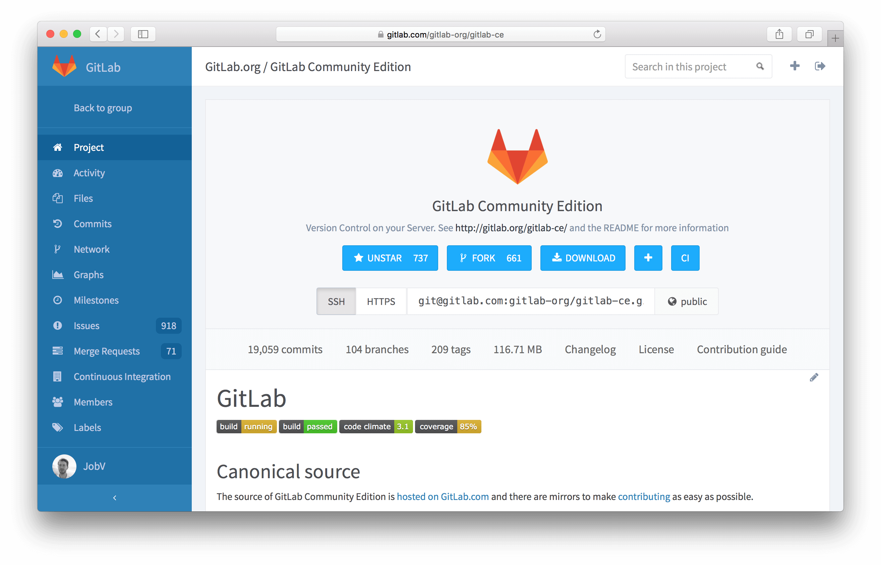Click the Labels tags icon
The height and width of the screenshot is (565, 881).
pos(58,428)
